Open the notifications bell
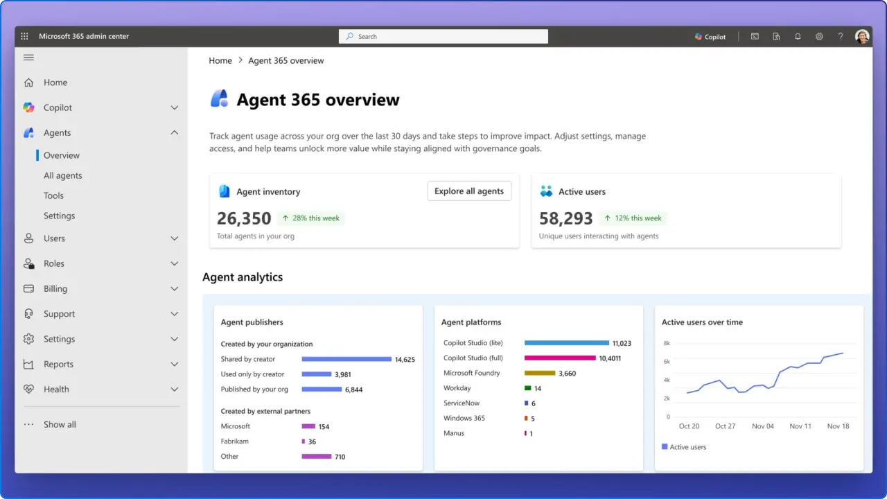887x499 pixels. [798, 36]
